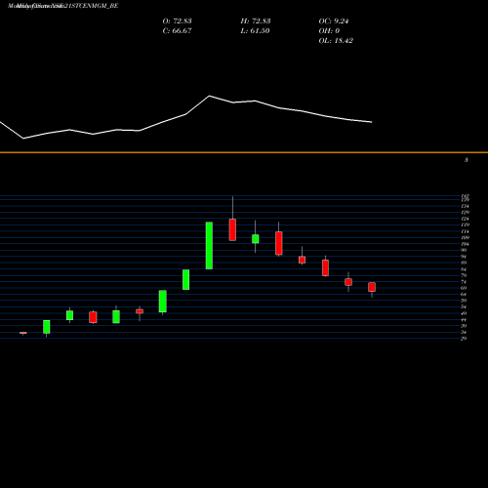The height and width of the screenshot is (488, 488).
Task: Click the 44 price axis label
Action: coord(464,320)
